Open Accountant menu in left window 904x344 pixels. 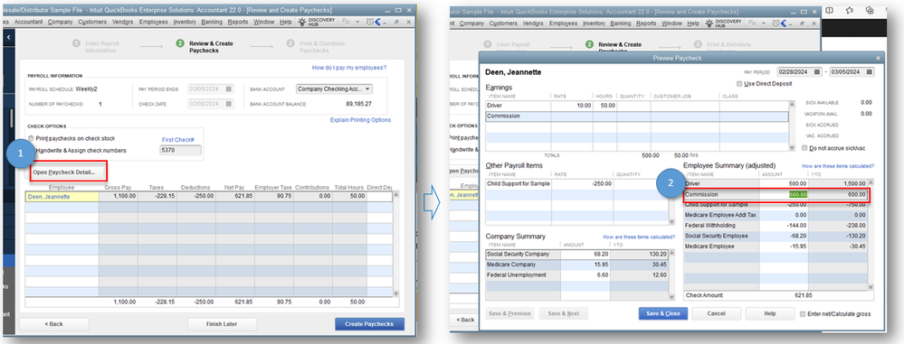click(28, 23)
